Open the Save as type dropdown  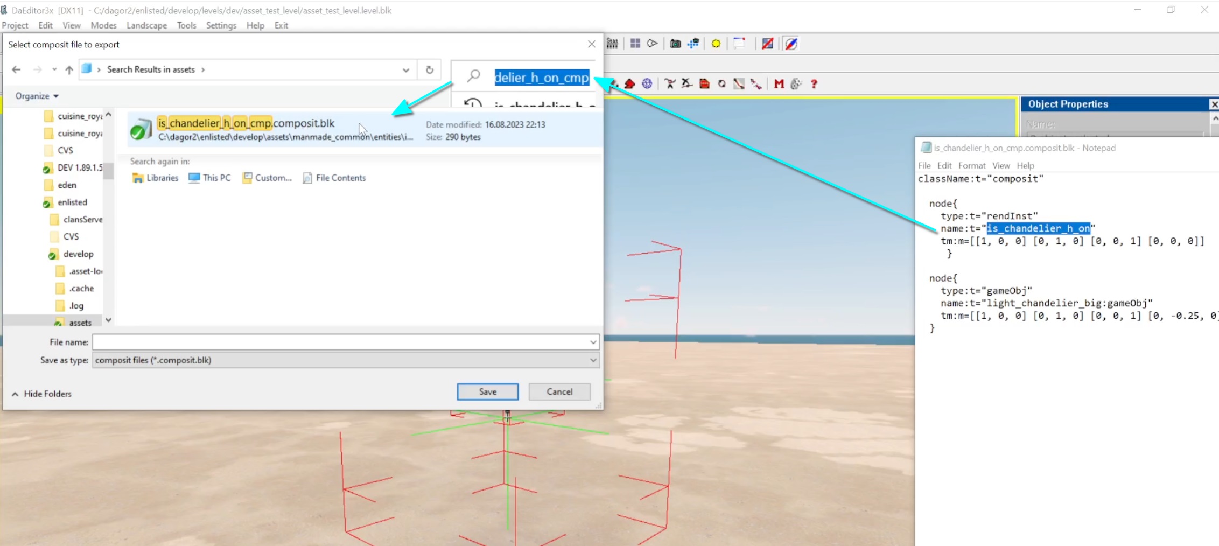coord(593,360)
